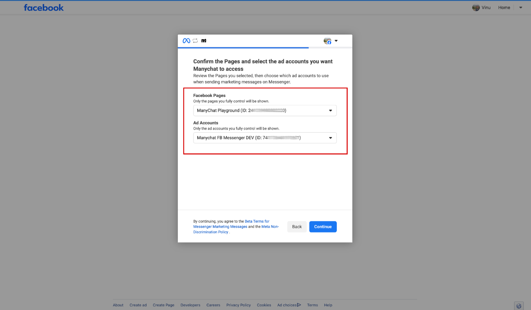Open the Beta Terms for Messenger Marketing Messages link
This screenshot has width=531, height=310.
click(x=257, y=221)
